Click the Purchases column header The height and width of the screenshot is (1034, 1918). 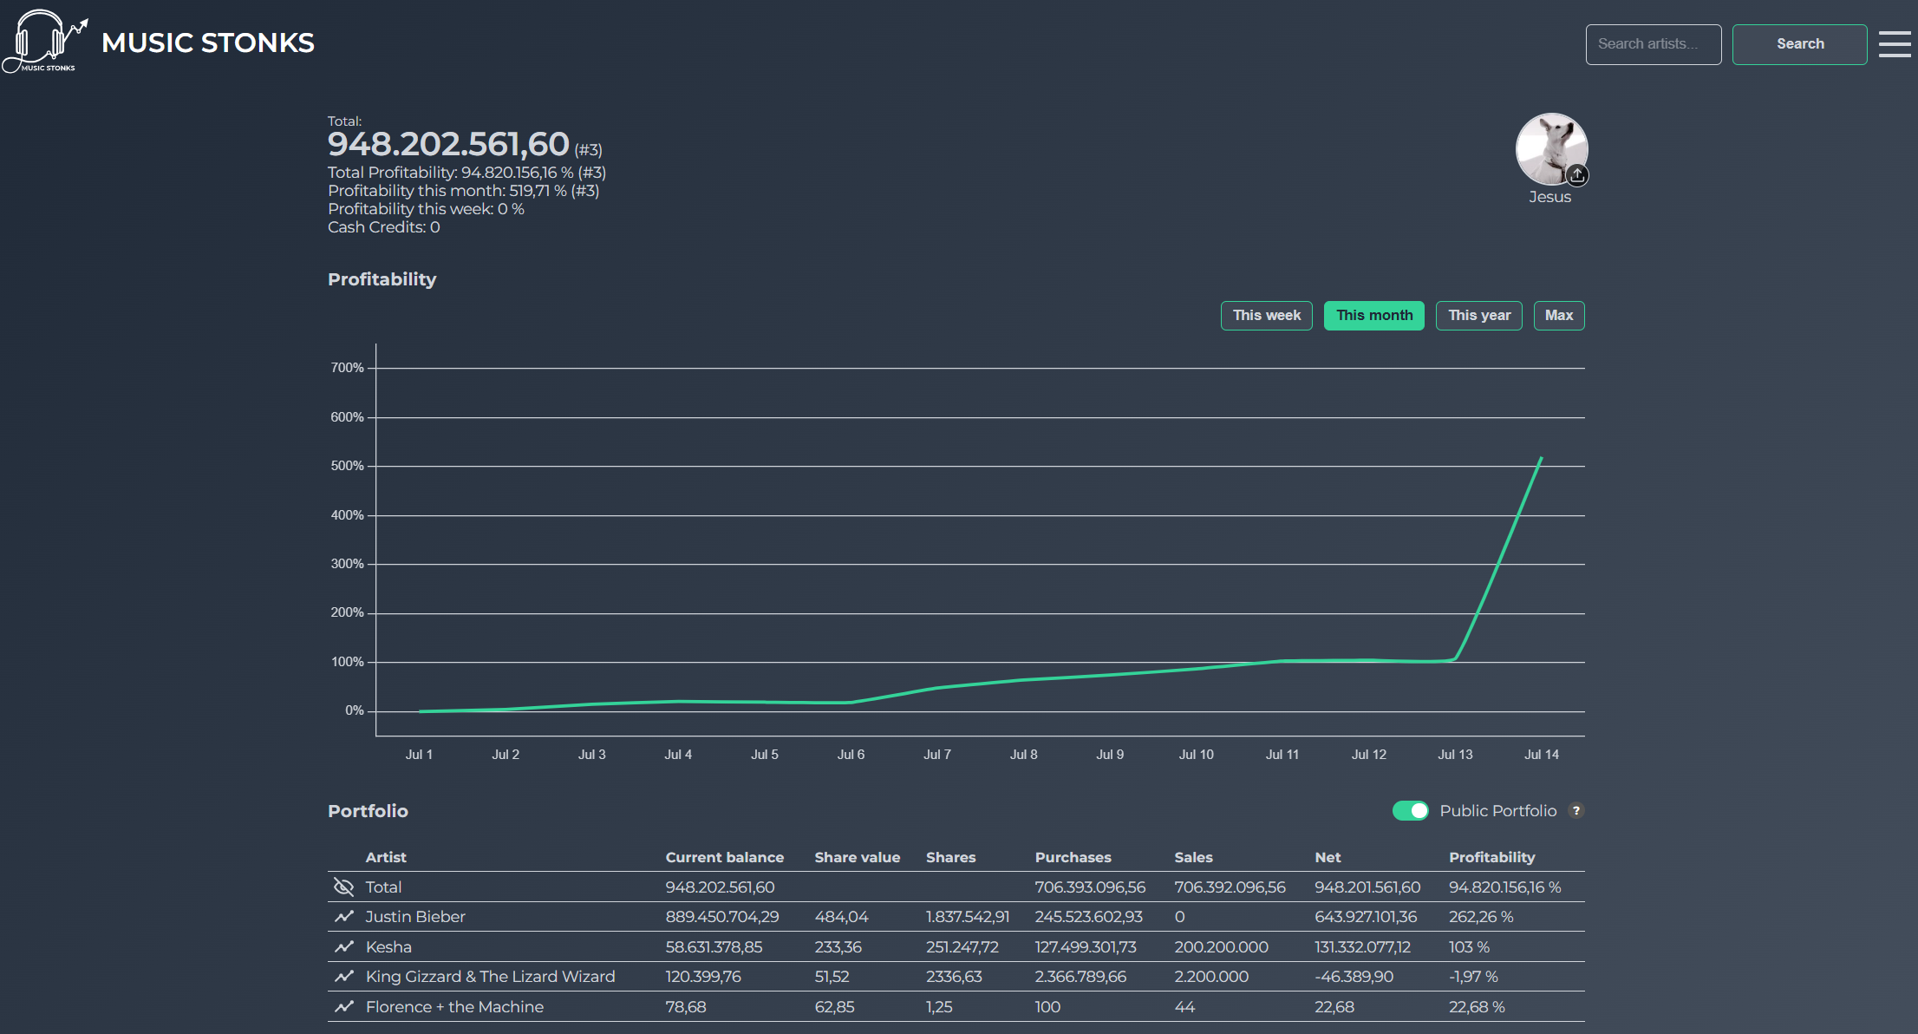(1073, 857)
